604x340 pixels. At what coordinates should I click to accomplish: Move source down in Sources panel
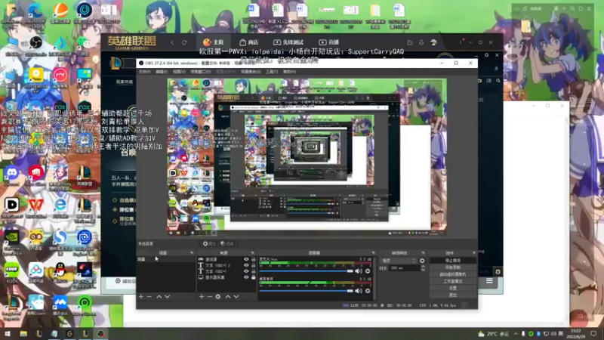[236, 296]
